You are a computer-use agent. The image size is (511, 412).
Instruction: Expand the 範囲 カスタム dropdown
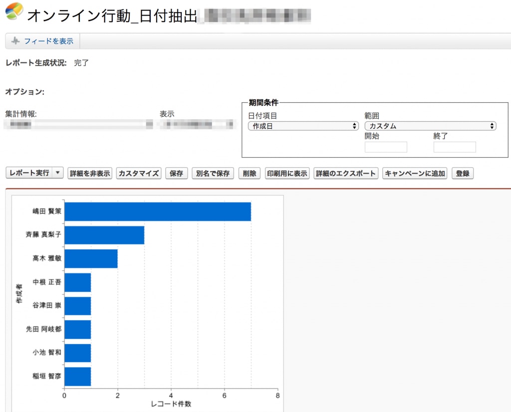point(430,126)
